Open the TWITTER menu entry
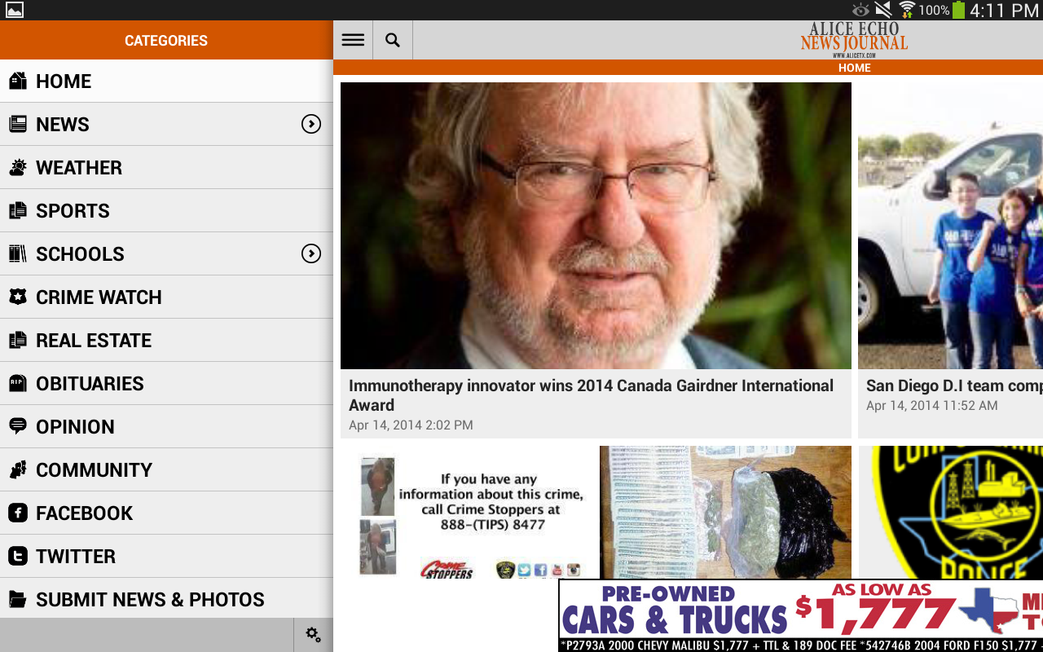Viewport: 1043px width, 652px height. (166, 556)
